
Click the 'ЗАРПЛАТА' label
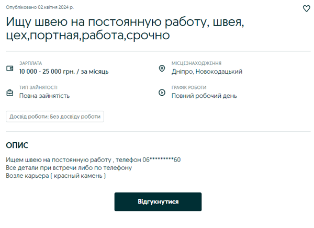pyautogui.click(x=30, y=63)
